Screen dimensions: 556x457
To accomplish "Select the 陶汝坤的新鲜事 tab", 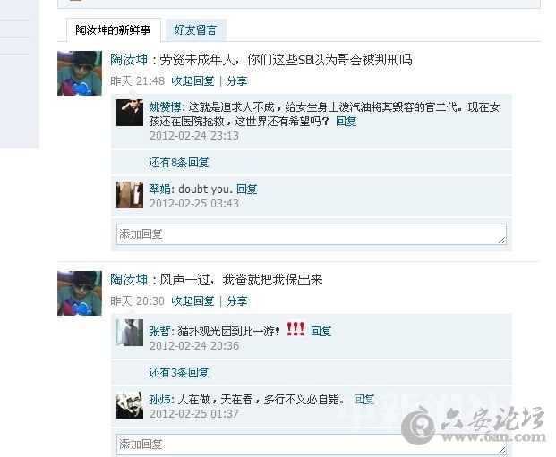I will tap(113, 30).
